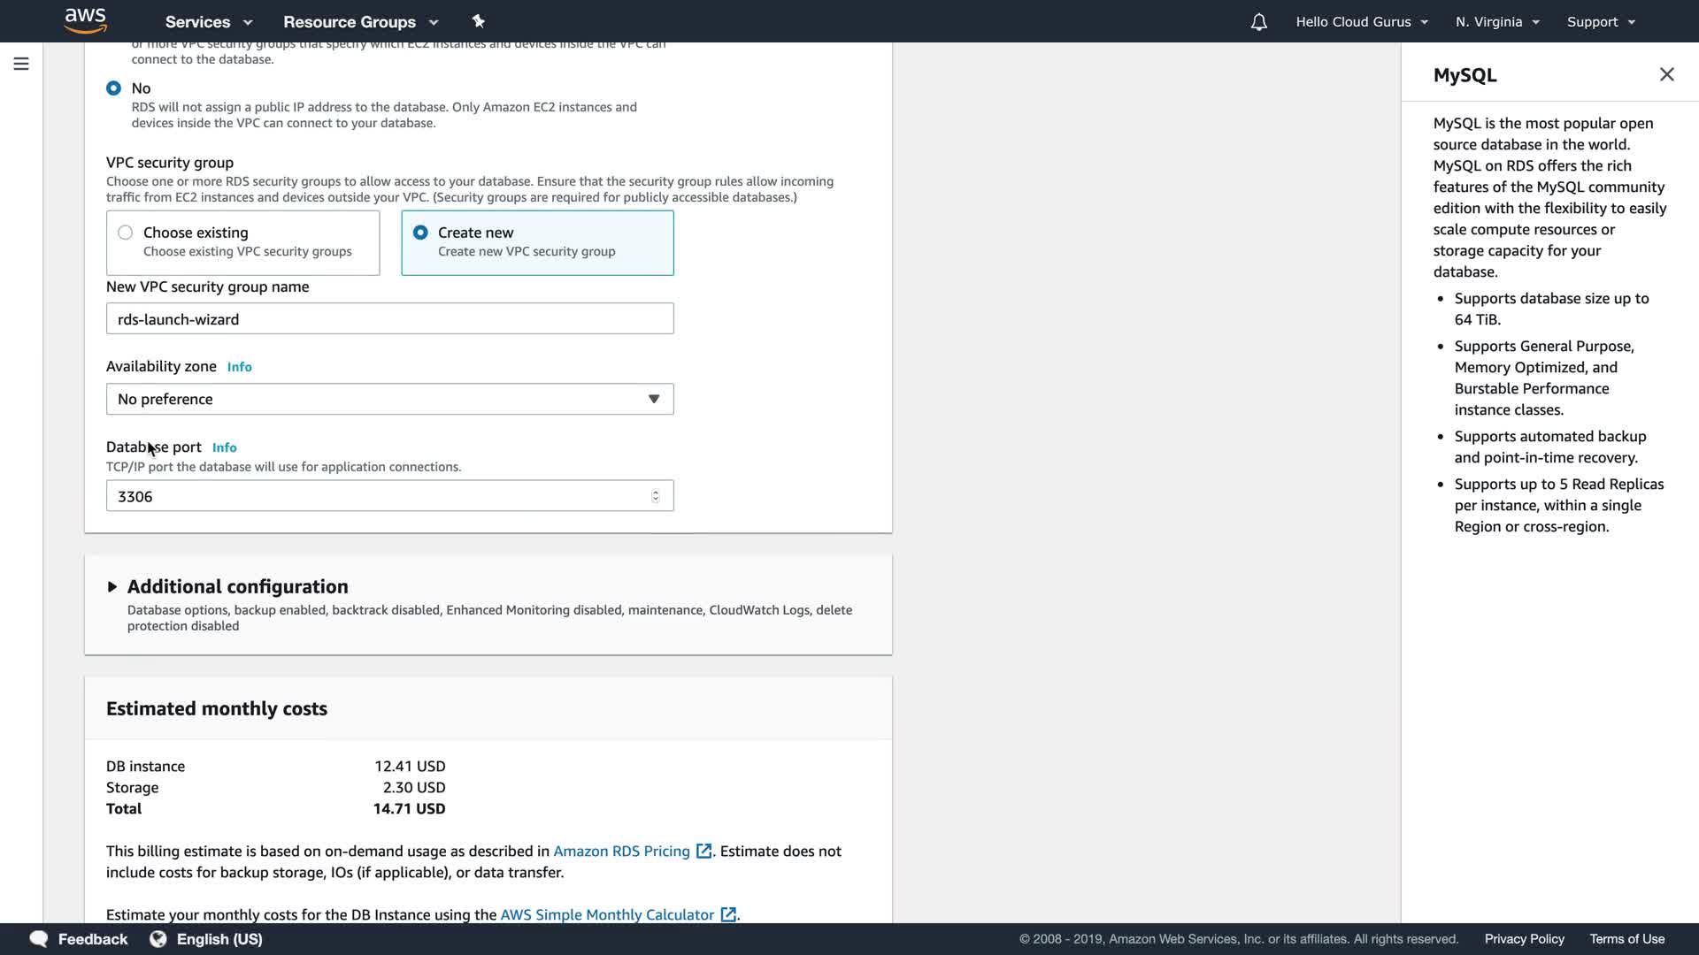
Task: Open the notifications bell
Action: [x=1258, y=22]
